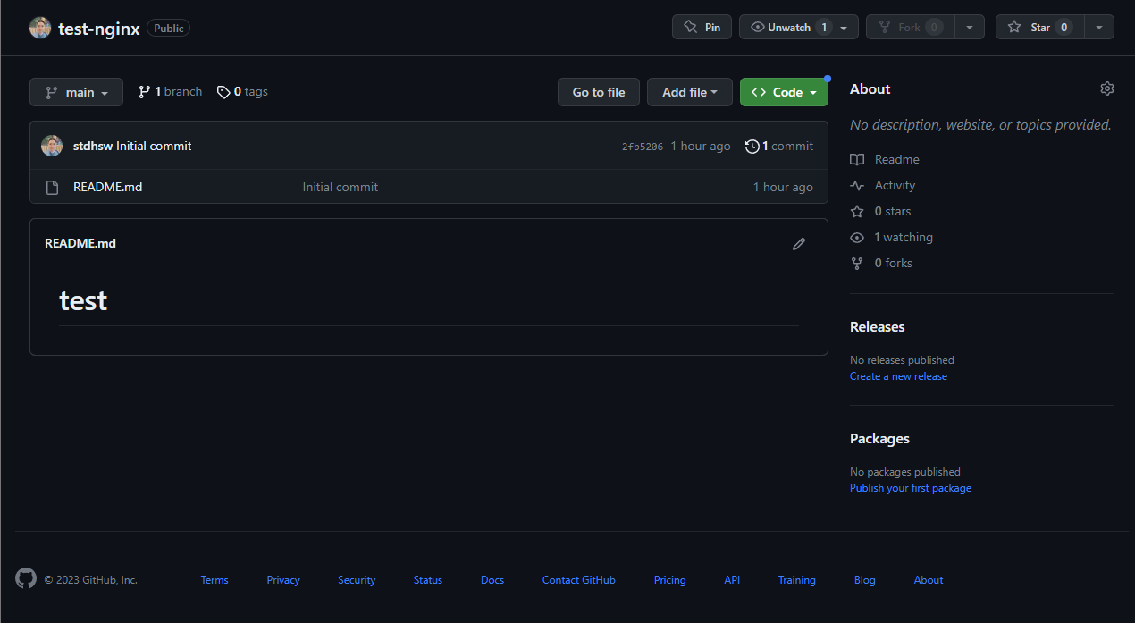Open Blog footer link
The width and height of the screenshot is (1135, 623).
(865, 580)
